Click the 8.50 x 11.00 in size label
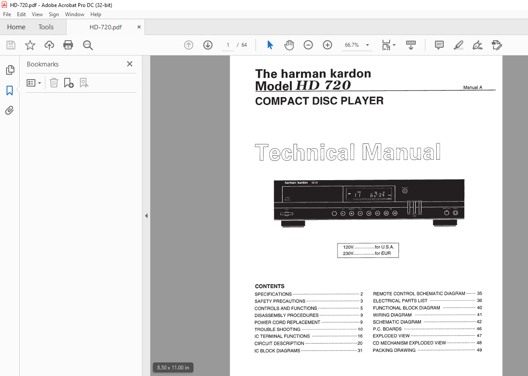The image size is (528, 376). (x=173, y=368)
